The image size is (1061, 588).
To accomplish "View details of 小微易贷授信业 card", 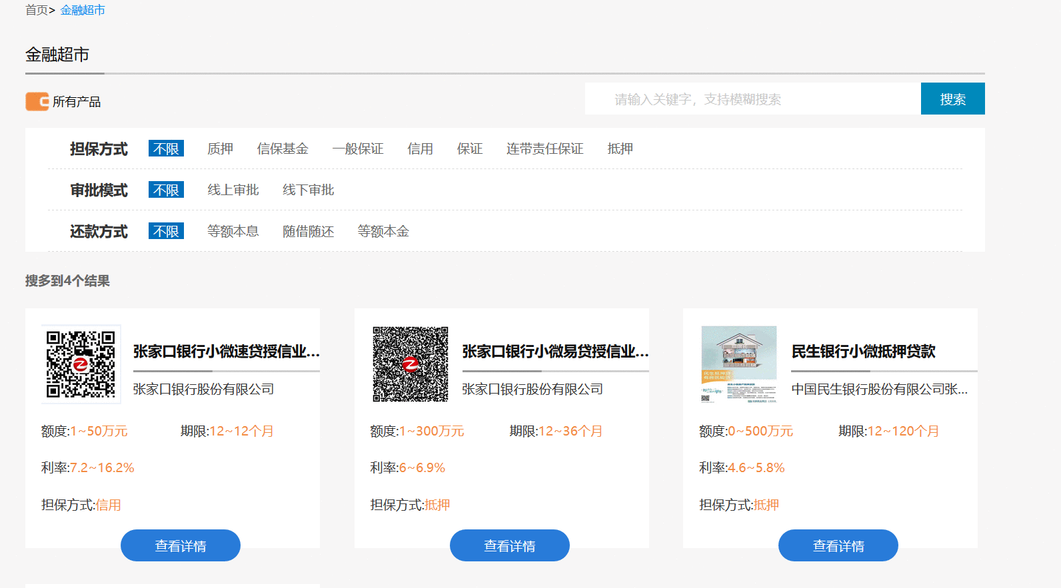I will click(x=510, y=545).
